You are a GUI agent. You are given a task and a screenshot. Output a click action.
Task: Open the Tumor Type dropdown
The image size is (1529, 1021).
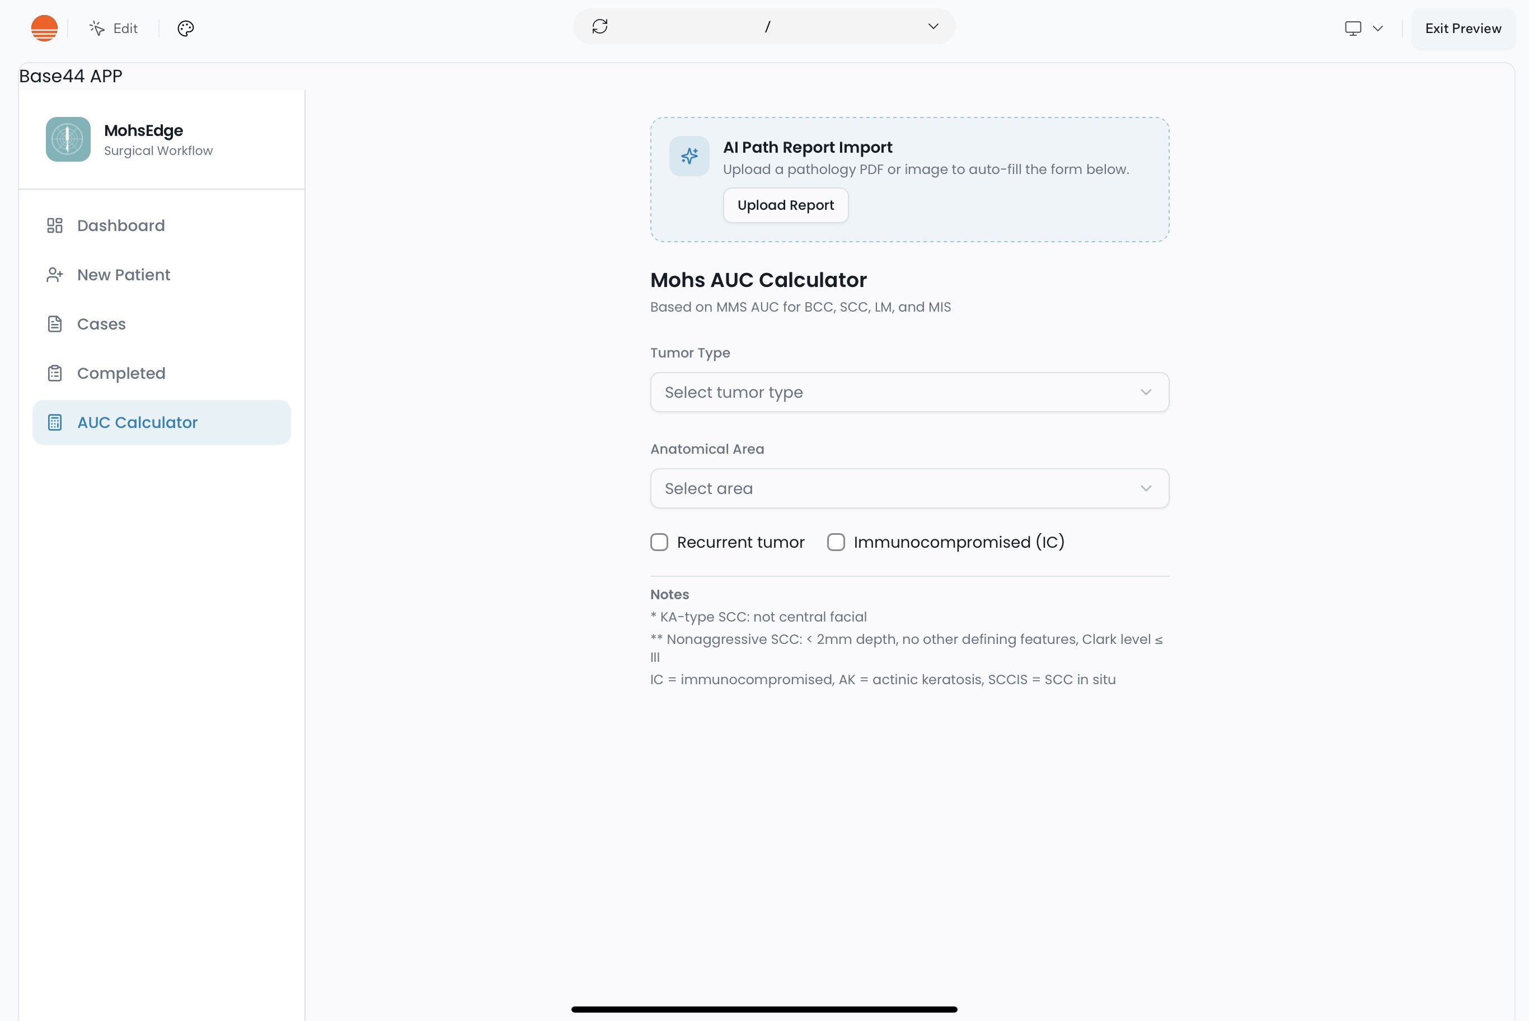click(x=909, y=392)
